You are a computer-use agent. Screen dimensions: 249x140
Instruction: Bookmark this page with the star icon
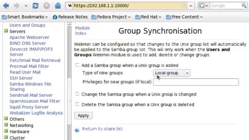click(x=183, y=6)
